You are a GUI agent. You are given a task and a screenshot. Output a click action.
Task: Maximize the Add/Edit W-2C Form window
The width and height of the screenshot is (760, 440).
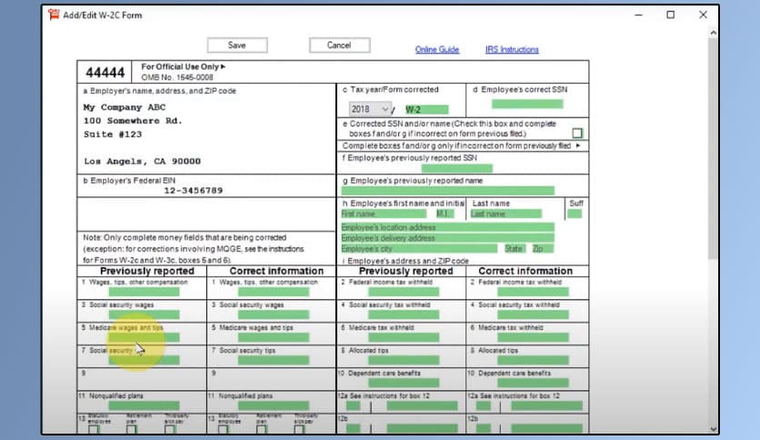[670, 15]
